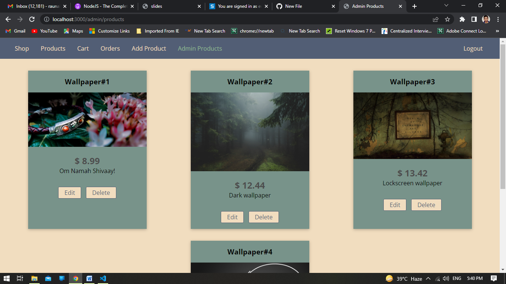Open Visual Studio Code from the taskbar
The width and height of the screenshot is (506, 284).
(x=103, y=278)
